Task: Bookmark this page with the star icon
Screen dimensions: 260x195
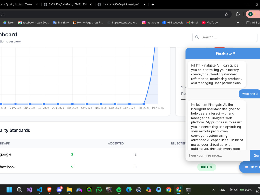Action: point(226,14)
